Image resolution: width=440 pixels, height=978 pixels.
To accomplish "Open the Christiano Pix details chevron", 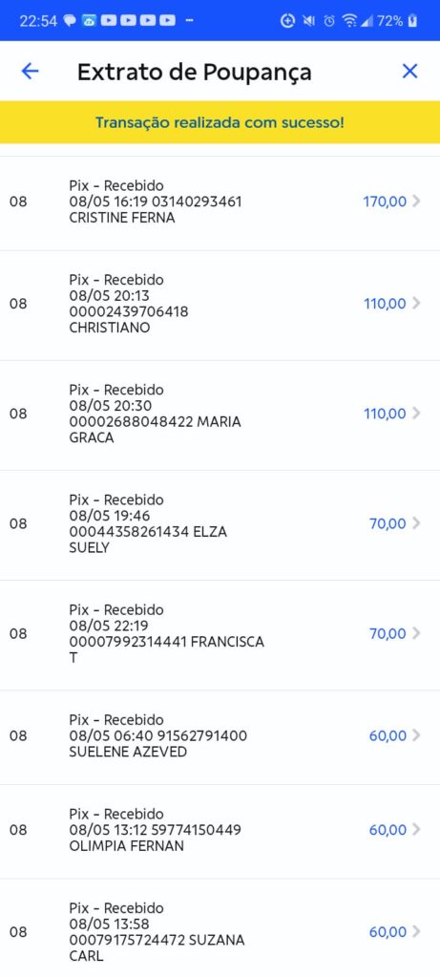I will pyautogui.click(x=417, y=304).
